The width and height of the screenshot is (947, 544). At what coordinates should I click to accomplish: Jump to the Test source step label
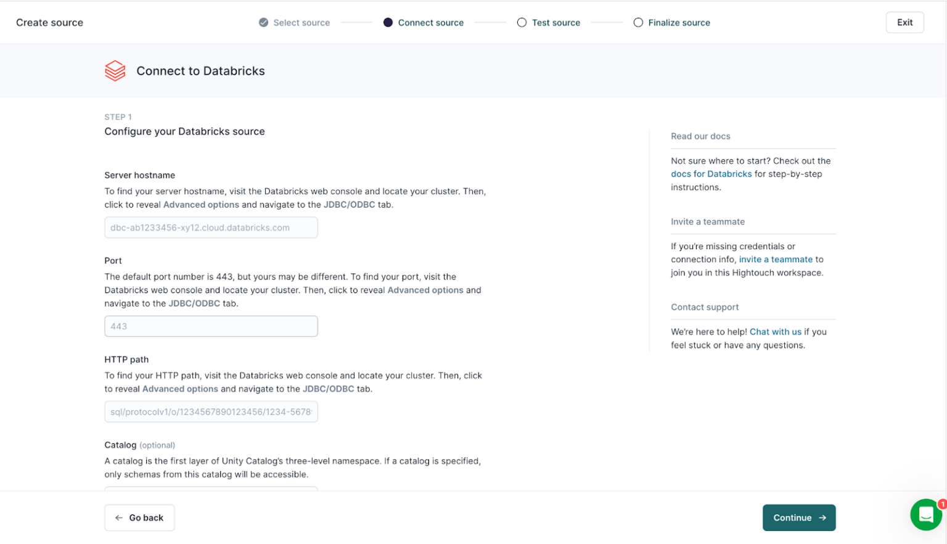tap(555, 23)
